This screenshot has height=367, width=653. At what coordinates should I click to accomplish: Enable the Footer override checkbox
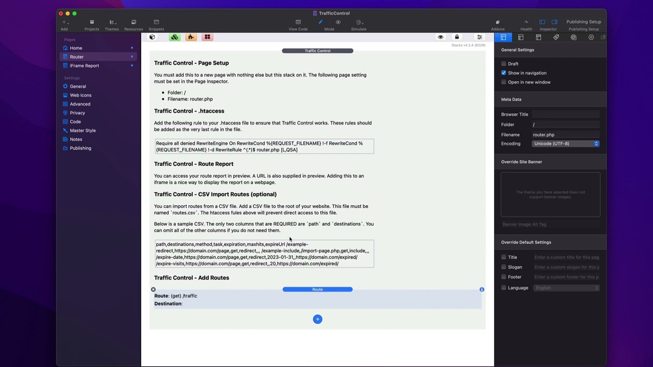(x=504, y=277)
